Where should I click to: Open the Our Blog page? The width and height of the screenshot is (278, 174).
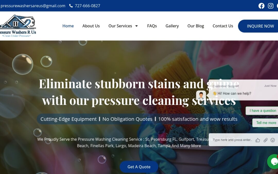pos(196,26)
